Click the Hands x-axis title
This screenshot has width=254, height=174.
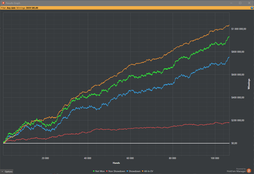pyautogui.click(x=116, y=163)
